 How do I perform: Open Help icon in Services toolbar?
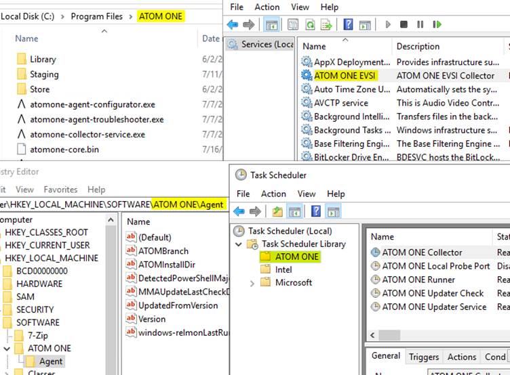(x=348, y=24)
